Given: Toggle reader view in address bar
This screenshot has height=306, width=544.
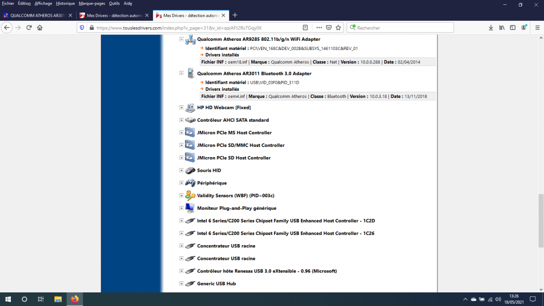Looking at the screenshot, I should click(305, 28).
